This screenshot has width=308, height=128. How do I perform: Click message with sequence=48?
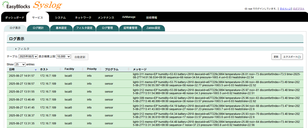tap(216, 92)
